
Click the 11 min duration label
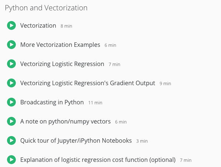(x=95, y=103)
